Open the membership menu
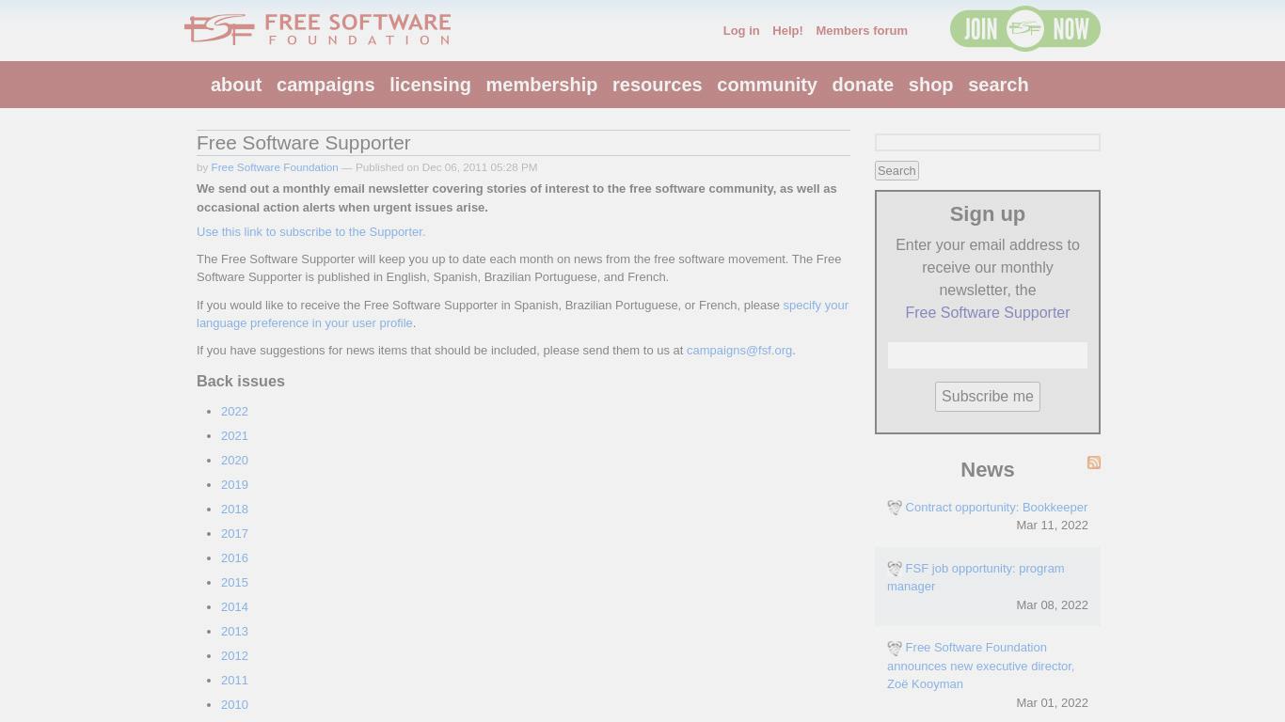This screenshot has width=1285, height=722. click(x=542, y=85)
